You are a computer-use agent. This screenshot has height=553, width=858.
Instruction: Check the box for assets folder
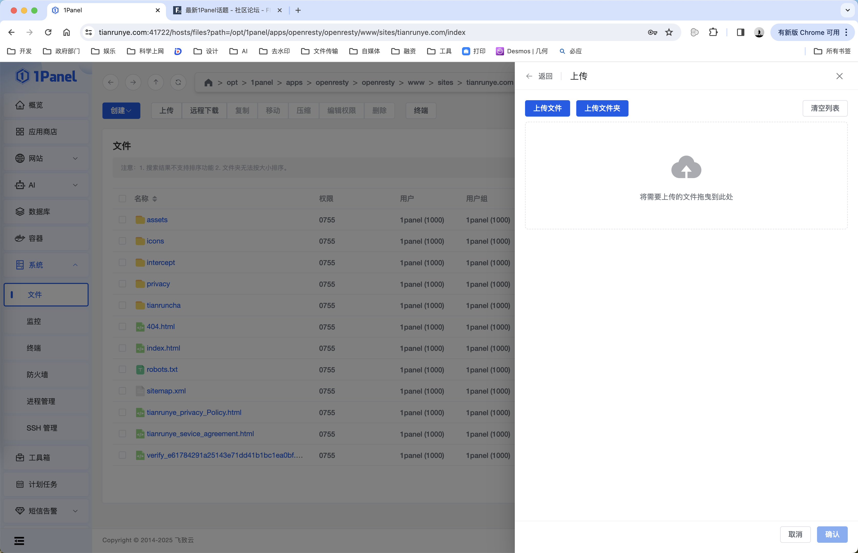pyautogui.click(x=122, y=220)
